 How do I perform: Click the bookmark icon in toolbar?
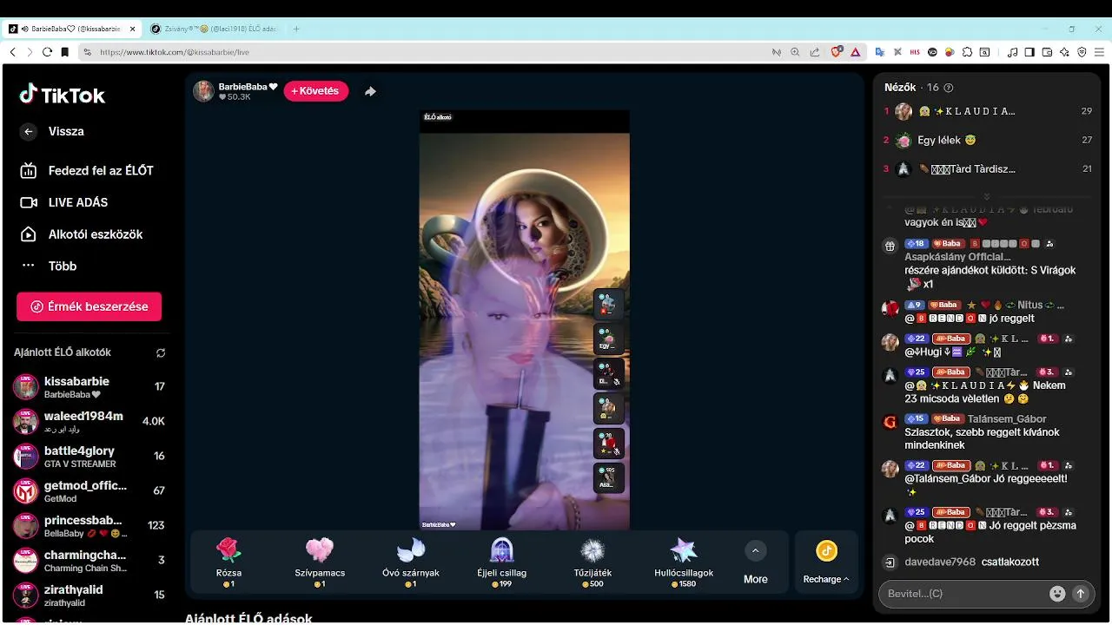64,52
